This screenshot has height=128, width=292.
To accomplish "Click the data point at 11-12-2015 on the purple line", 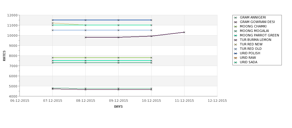I will [184, 32].
